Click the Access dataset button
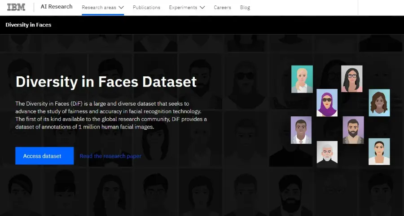The height and width of the screenshot is (216, 404). (x=44, y=156)
